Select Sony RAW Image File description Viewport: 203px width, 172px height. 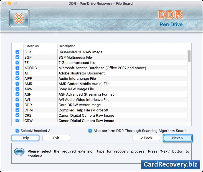tap(76, 89)
